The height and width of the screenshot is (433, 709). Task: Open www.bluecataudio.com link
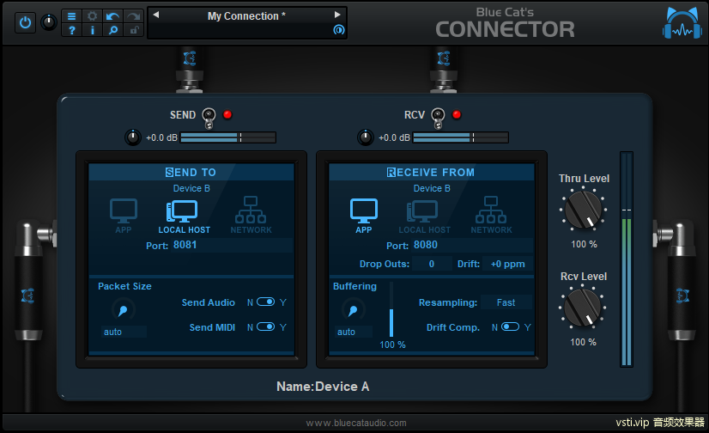(x=356, y=423)
